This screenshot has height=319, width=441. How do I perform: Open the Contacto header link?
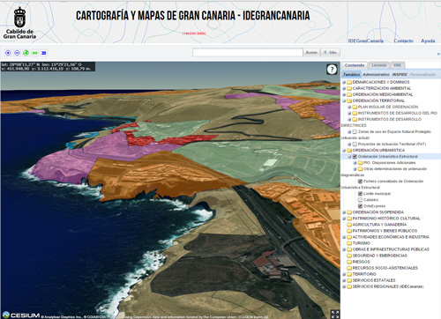coord(404,41)
